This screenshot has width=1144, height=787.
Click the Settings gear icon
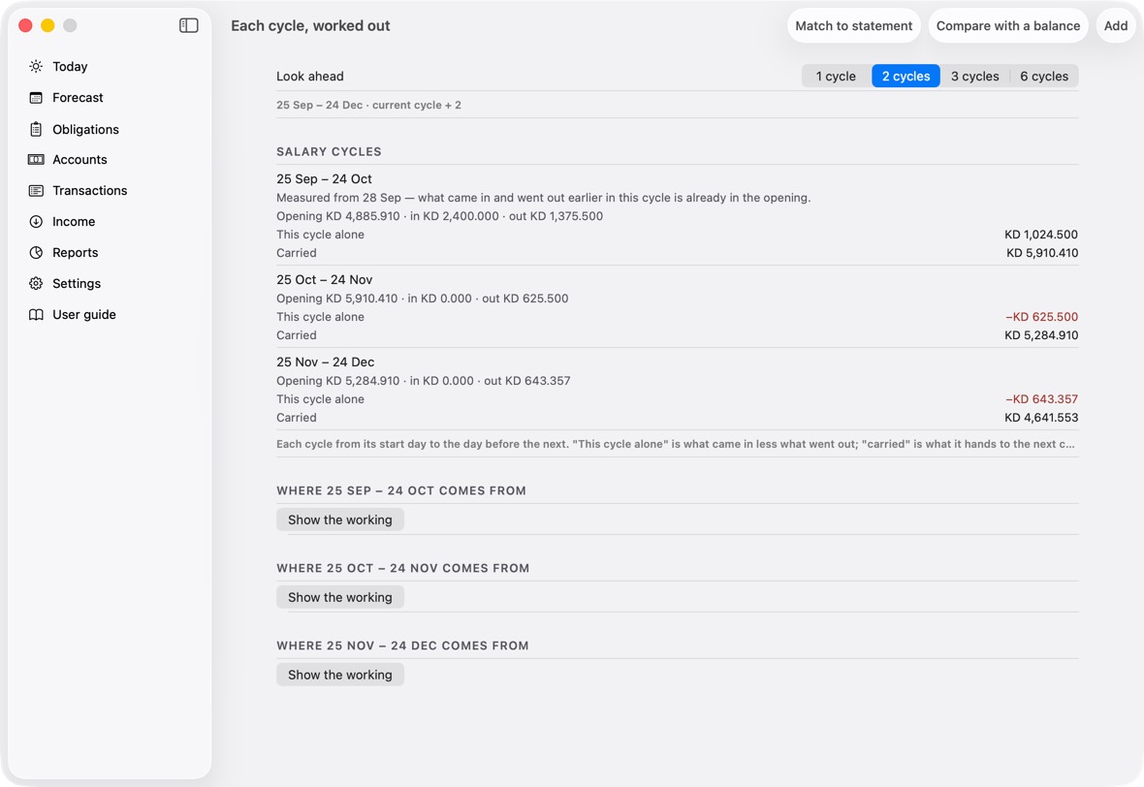36,284
